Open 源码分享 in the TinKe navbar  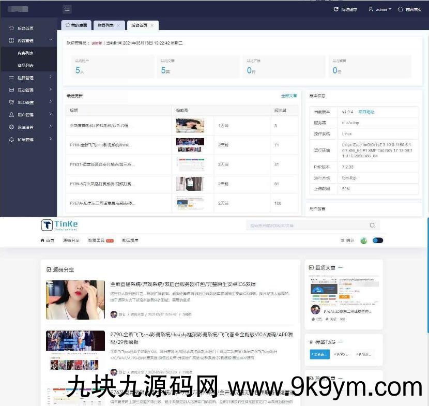(x=71, y=240)
